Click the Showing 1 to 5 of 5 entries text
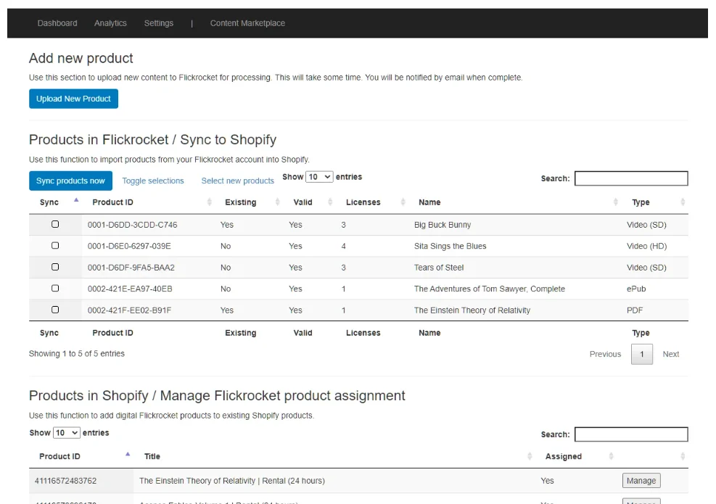This screenshot has width=716, height=504. pos(77,354)
